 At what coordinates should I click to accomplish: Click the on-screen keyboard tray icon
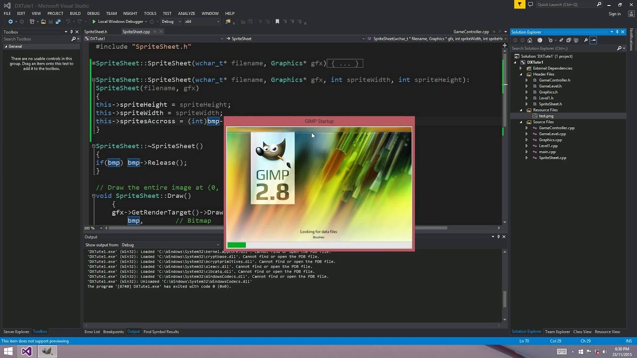561,352
